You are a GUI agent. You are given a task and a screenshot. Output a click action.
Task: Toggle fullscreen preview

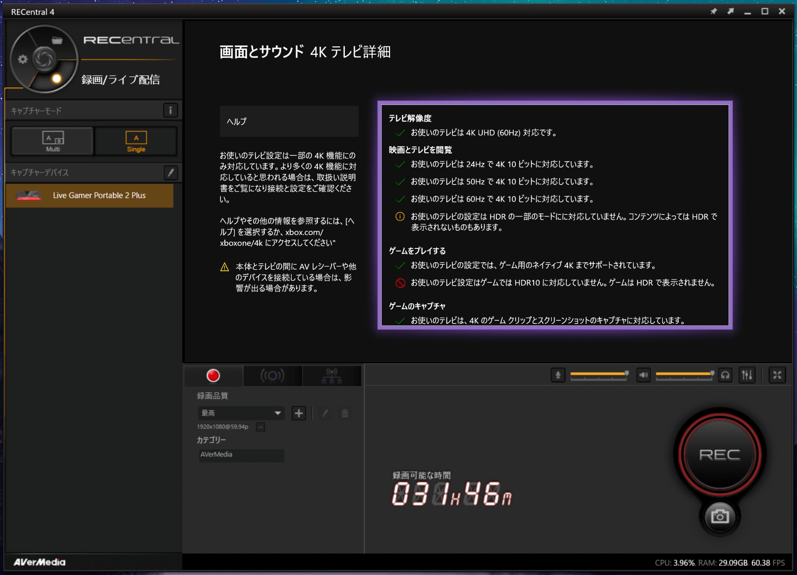[777, 375]
